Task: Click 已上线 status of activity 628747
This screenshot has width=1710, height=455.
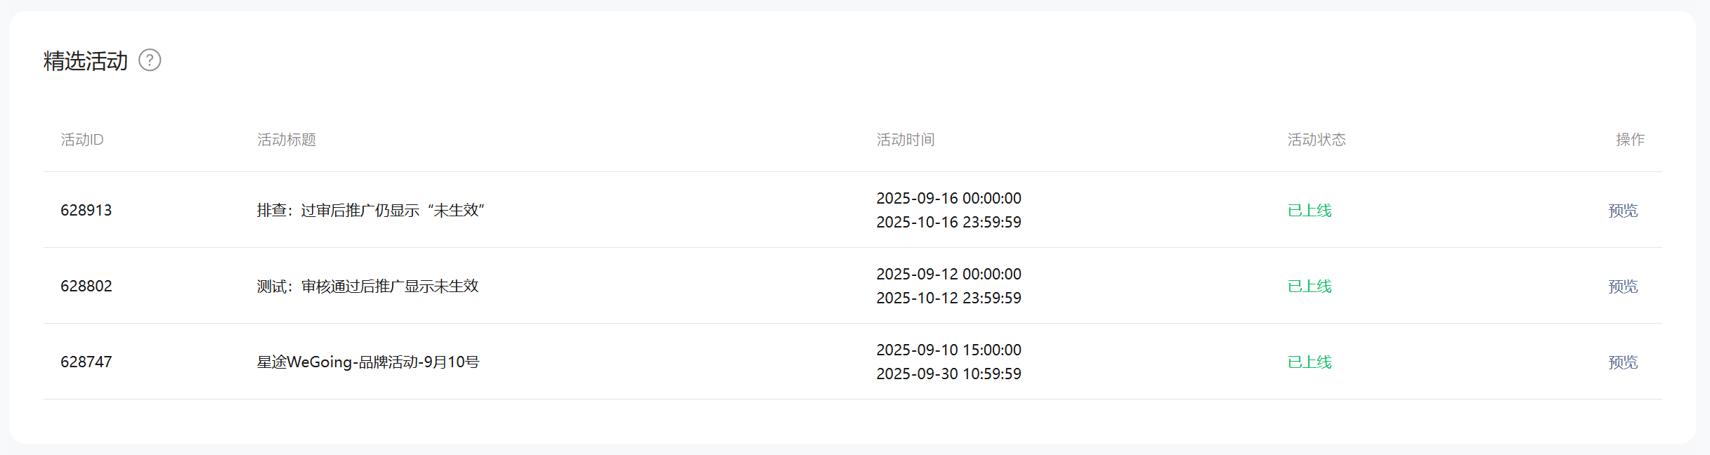Action: pos(1310,362)
